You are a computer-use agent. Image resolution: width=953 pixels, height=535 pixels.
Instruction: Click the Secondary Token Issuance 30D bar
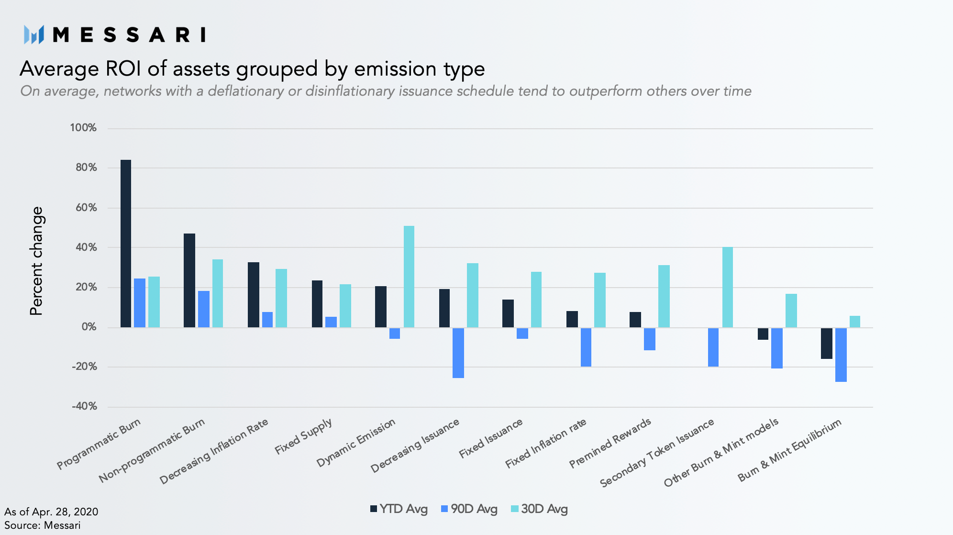[728, 287]
